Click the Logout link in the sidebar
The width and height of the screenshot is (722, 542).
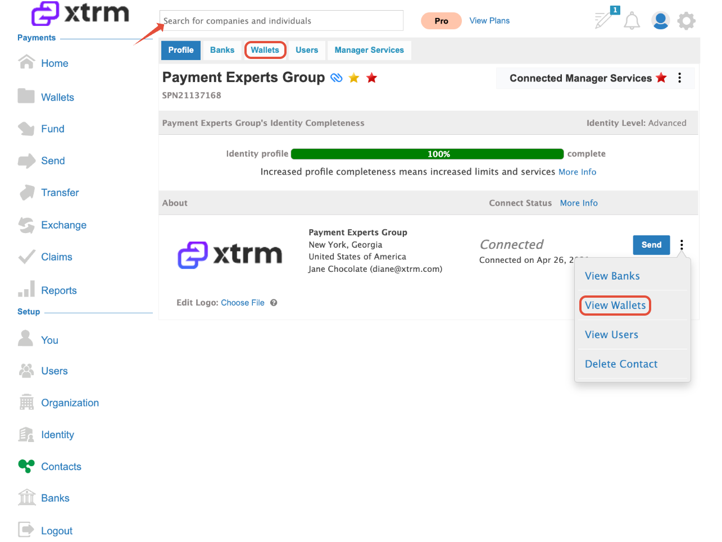point(57,531)
